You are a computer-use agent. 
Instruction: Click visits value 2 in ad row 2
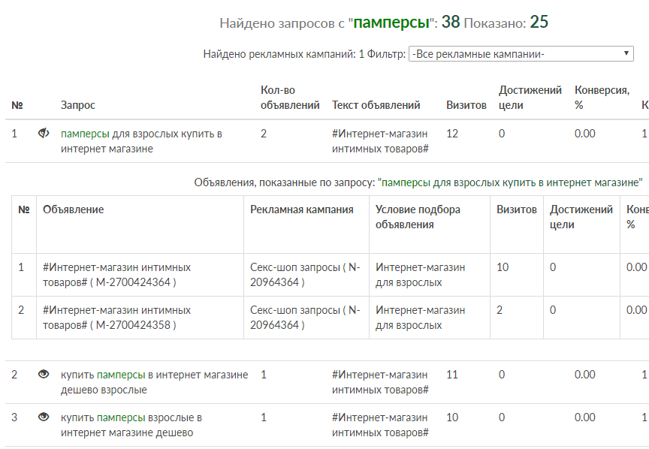coord(500,310)
